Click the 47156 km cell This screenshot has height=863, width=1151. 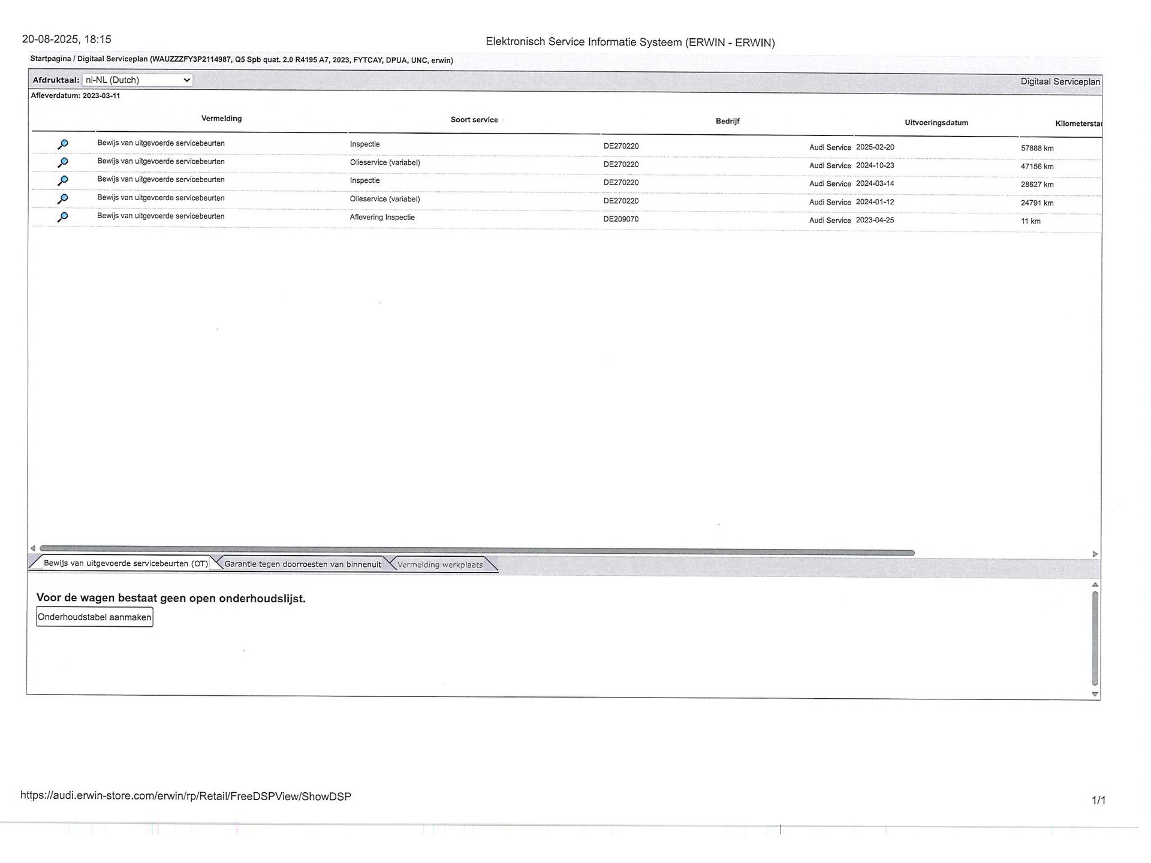[1037, 167]
